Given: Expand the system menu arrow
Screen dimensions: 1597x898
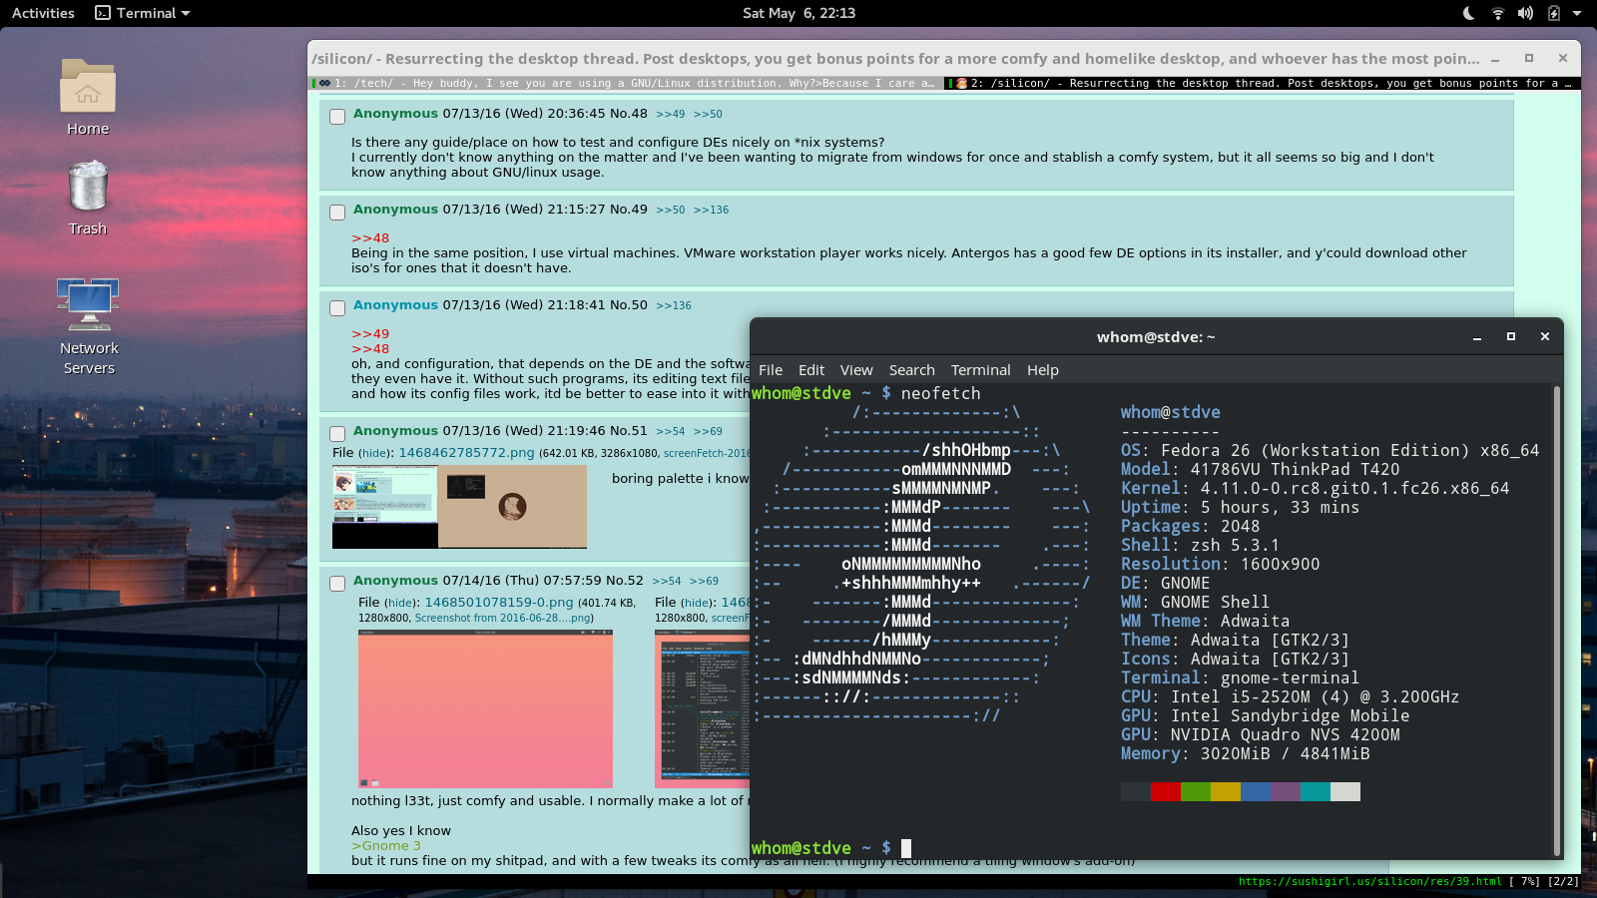Looking at the screenshot, I should click(x=1577, y=13).
